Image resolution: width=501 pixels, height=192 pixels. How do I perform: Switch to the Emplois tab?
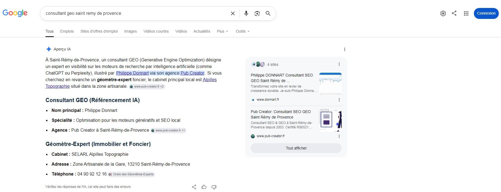pos(67,31)
